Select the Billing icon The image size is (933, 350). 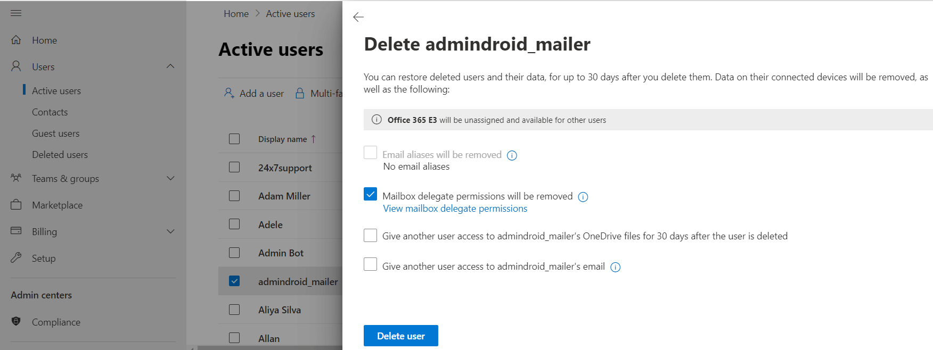16,231
